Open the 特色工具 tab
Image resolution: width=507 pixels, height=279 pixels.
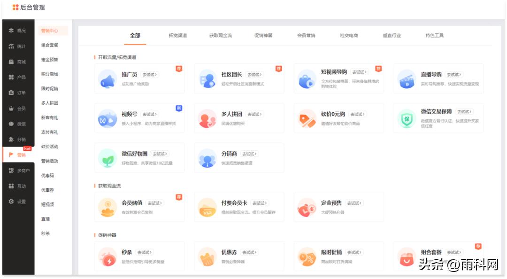(433, 35)
